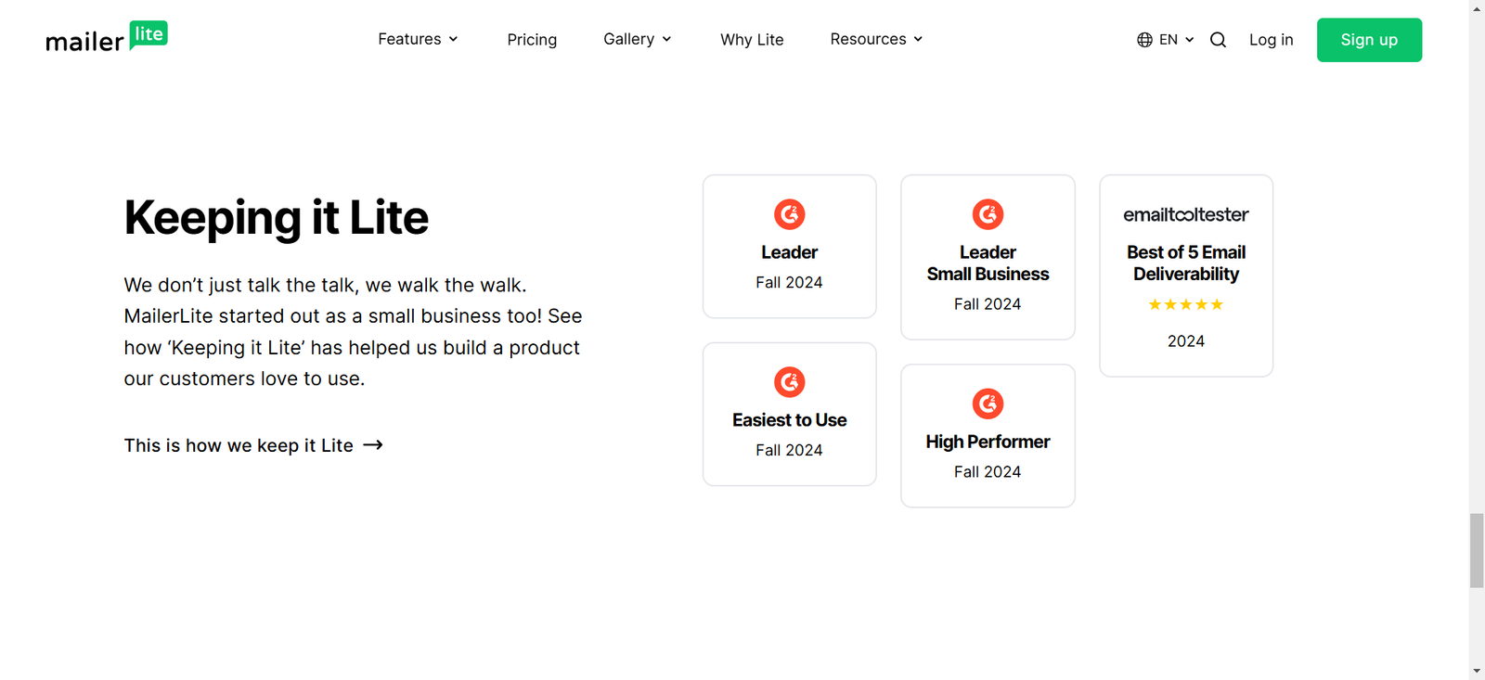1485x680 pixels.
Task: Click G2 logo on Leader card
Action: [x=790, y=214]
